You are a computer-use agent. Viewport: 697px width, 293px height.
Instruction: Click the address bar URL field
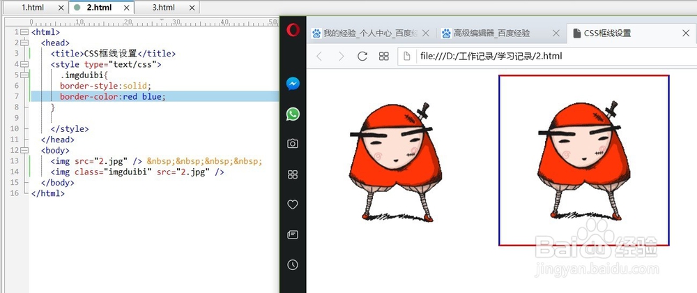pyautogui.click(x=546, y=56)
